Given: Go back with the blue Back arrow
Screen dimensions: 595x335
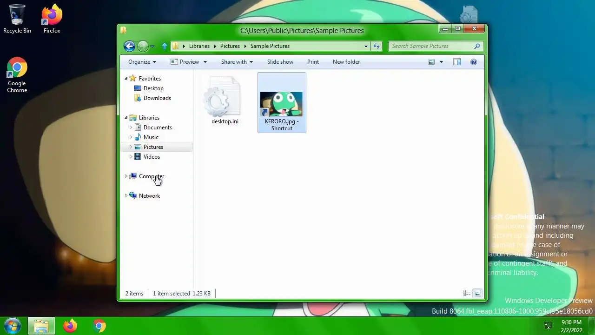Looking at the screenshot, I should [129, 46].
